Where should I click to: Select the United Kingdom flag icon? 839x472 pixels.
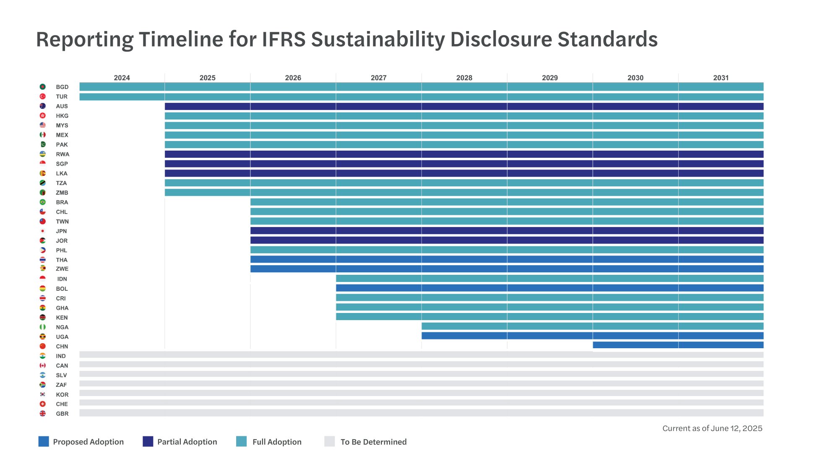click(42, 413)
